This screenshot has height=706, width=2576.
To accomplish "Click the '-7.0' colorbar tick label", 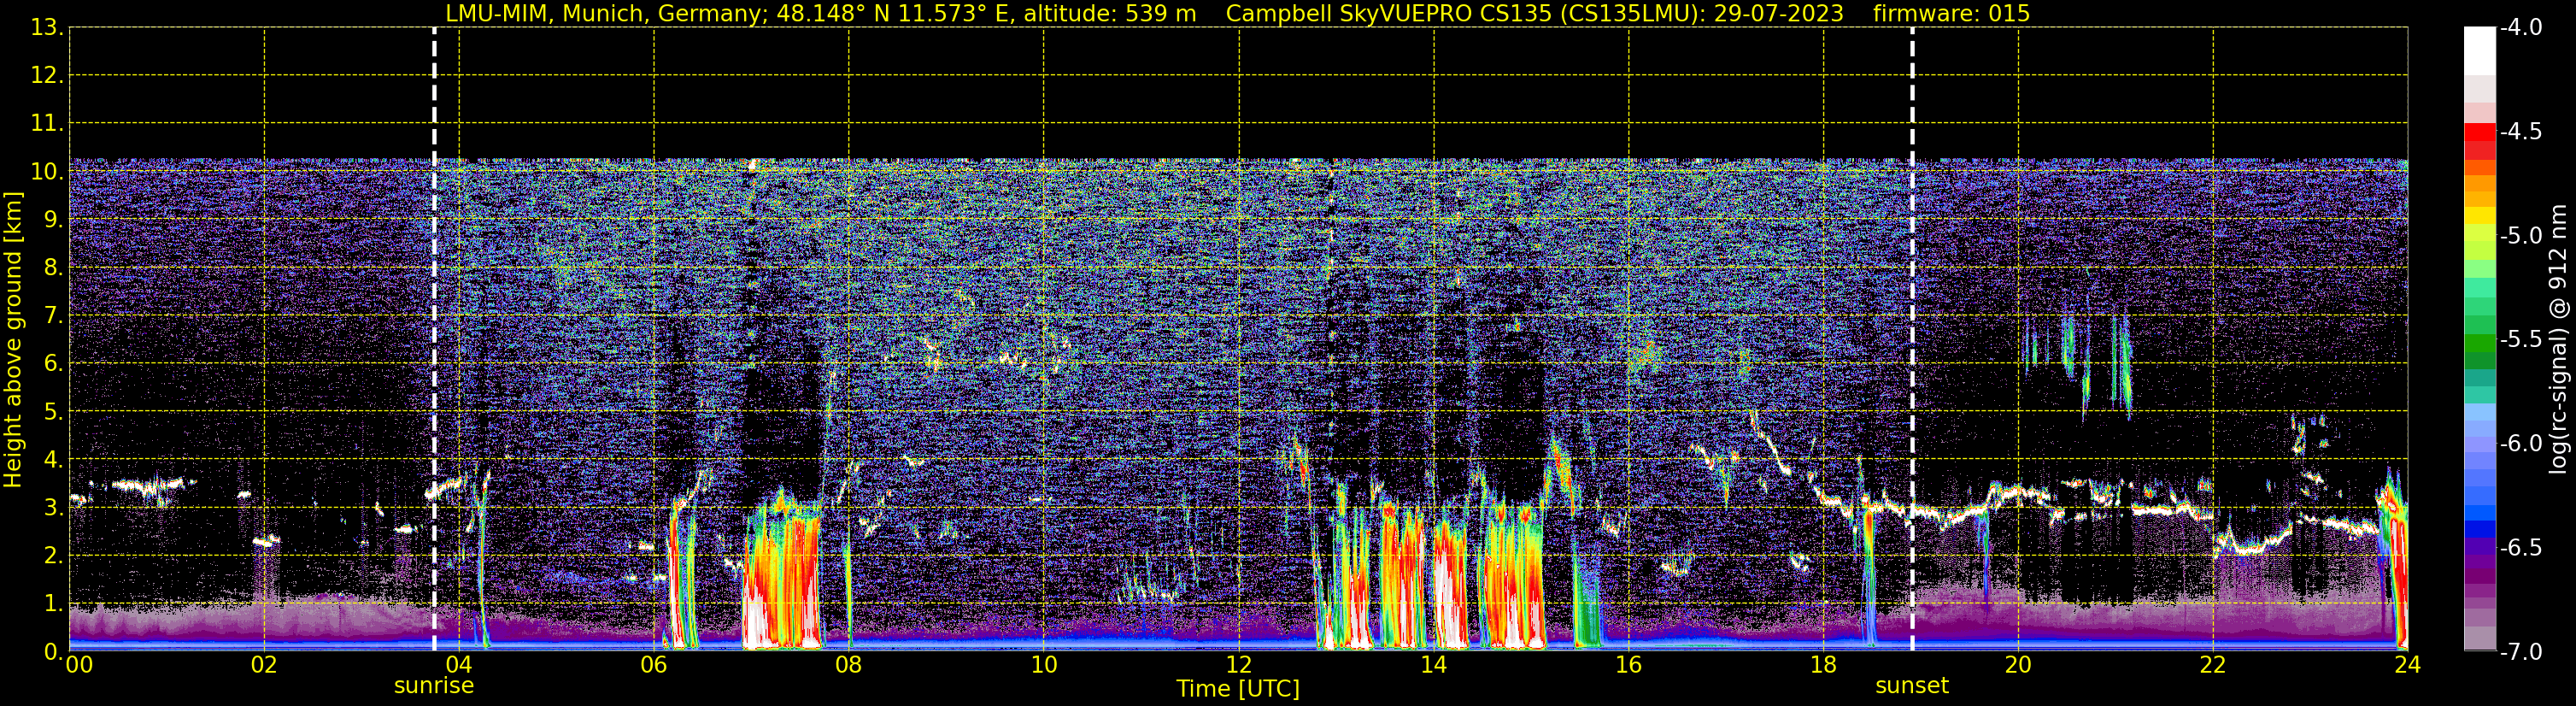I will point(2520,652).
